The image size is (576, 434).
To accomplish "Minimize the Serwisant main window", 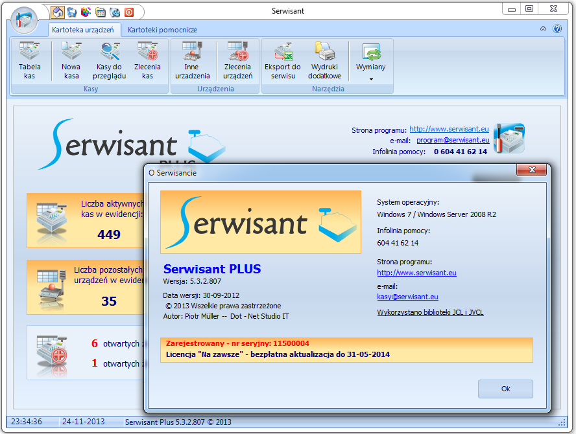I will pos(511,9).
